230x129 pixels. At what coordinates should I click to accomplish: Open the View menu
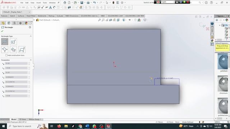32,3
